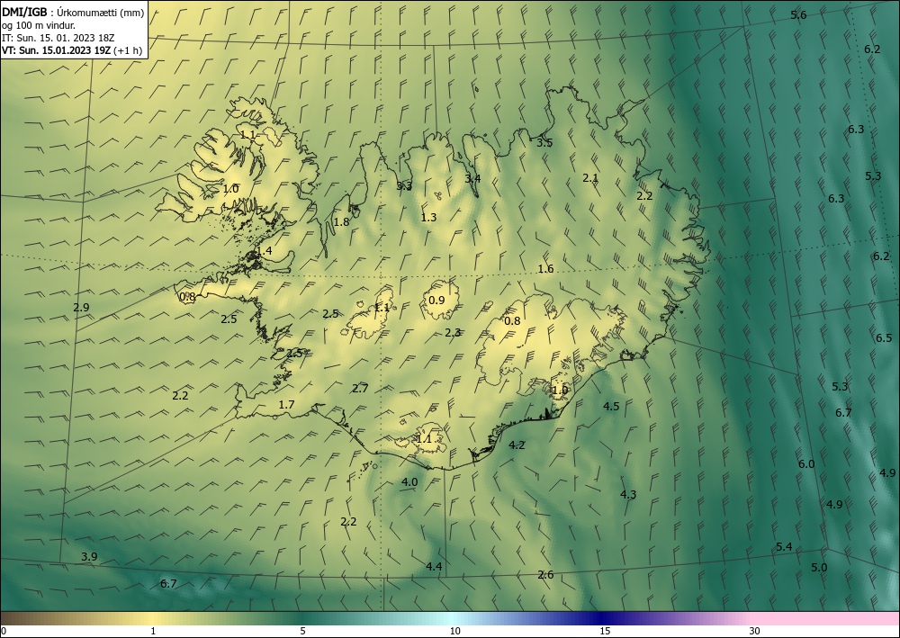Select the 1.8 value label
The height and width of the screenshot is (638, 900).
pos(341,221)
